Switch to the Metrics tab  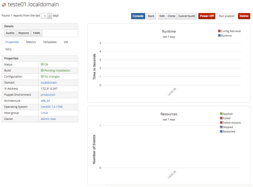tap(31, 42)
